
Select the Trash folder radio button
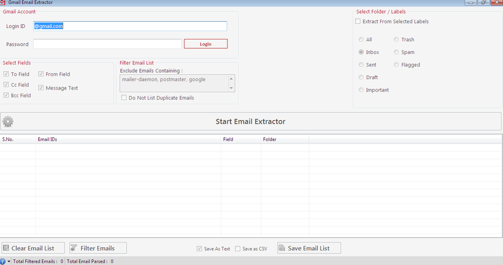(x=396, y=39)
